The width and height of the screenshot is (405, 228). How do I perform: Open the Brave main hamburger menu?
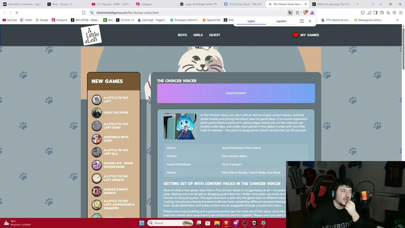pos(400,13)
